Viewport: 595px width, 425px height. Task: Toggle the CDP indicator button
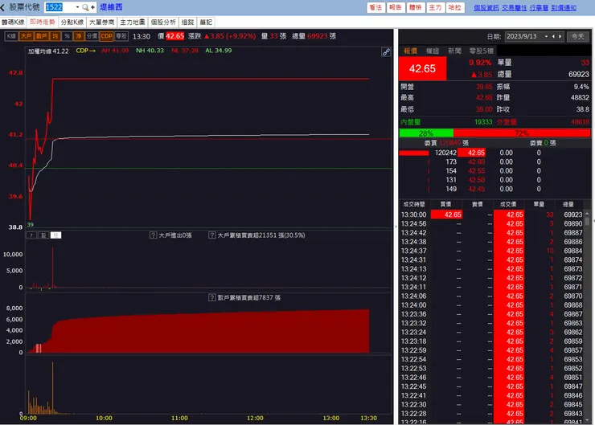coord(107,36)
